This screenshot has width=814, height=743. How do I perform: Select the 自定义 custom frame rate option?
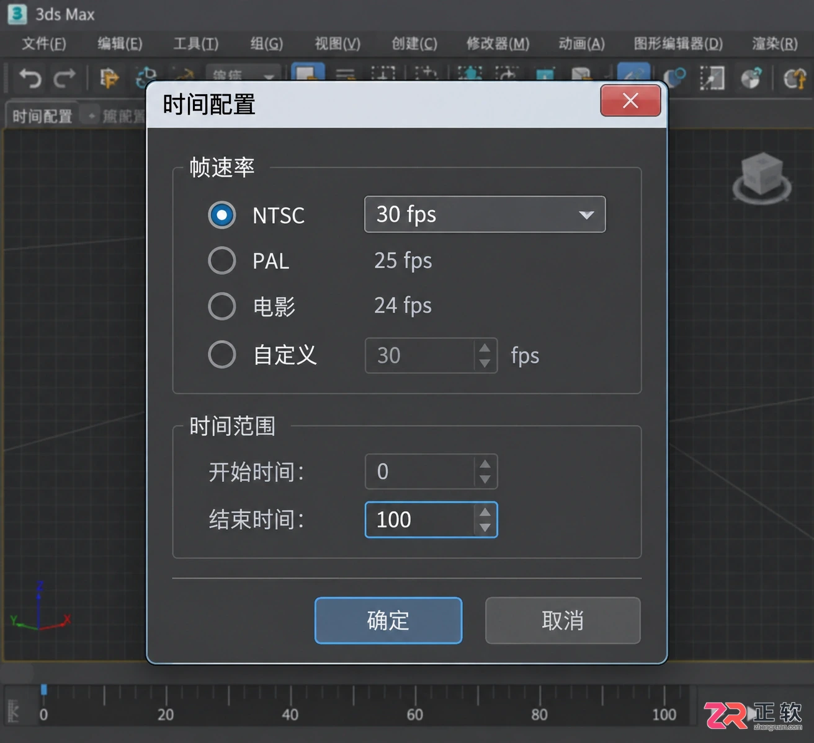[x=221, y=354]
